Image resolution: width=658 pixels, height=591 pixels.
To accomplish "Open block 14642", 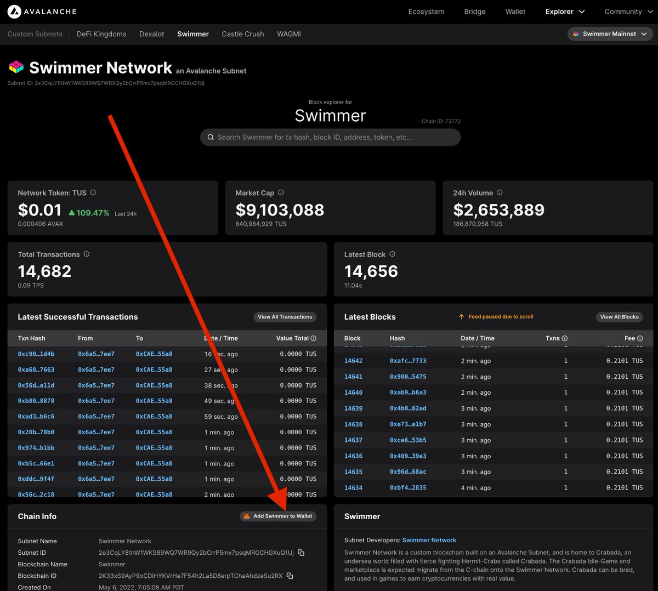I will (354, 361).
